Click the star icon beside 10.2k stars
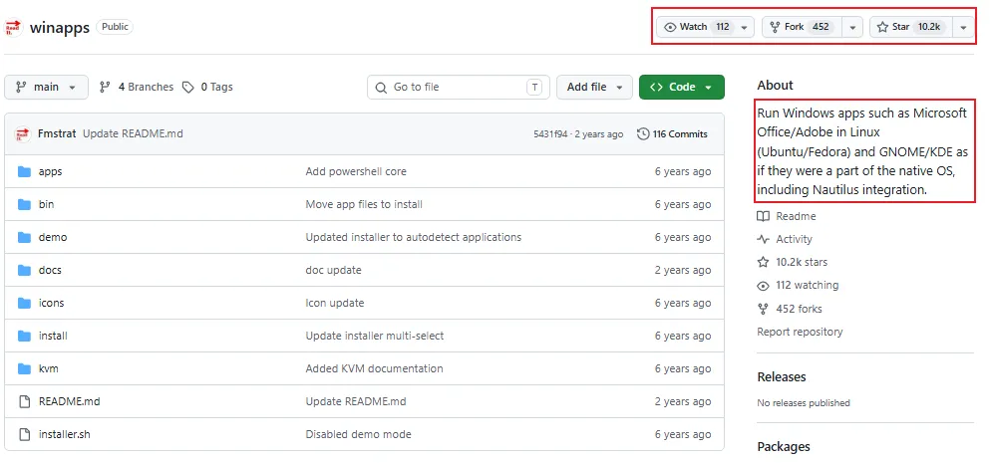990x463 pixels. coord(764,262)
